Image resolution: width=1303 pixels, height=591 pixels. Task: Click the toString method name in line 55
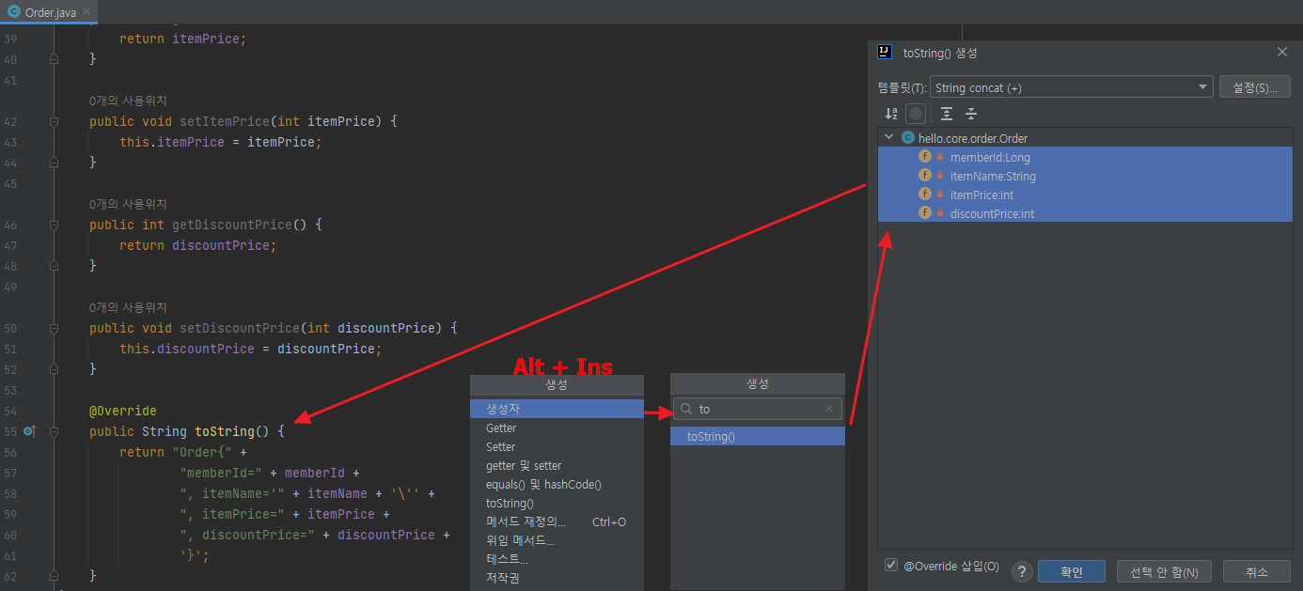point(225,431)
